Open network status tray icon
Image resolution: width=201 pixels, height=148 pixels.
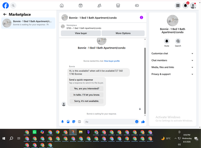(x=179, y=138)
